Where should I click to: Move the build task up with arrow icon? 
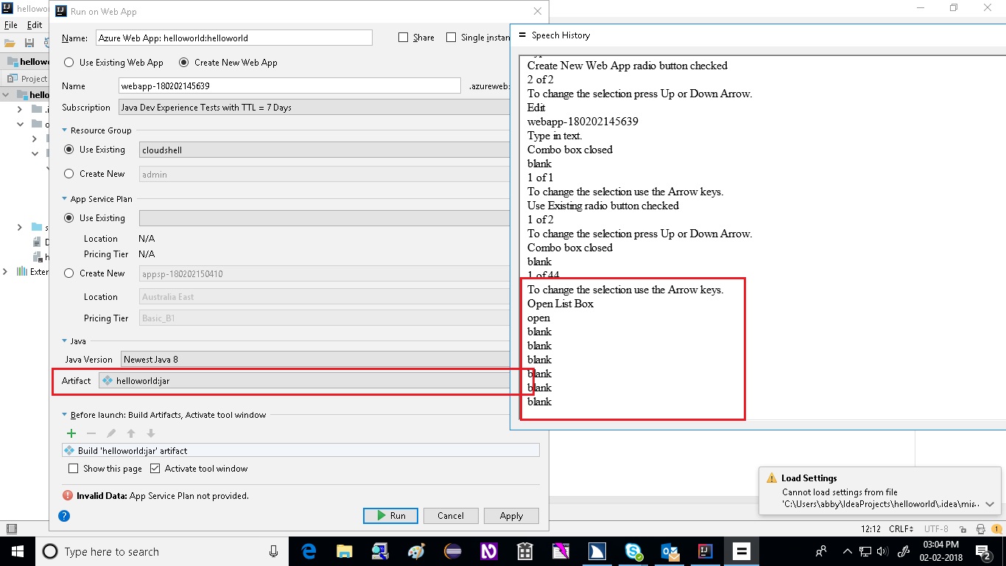(x=130, y=433)
